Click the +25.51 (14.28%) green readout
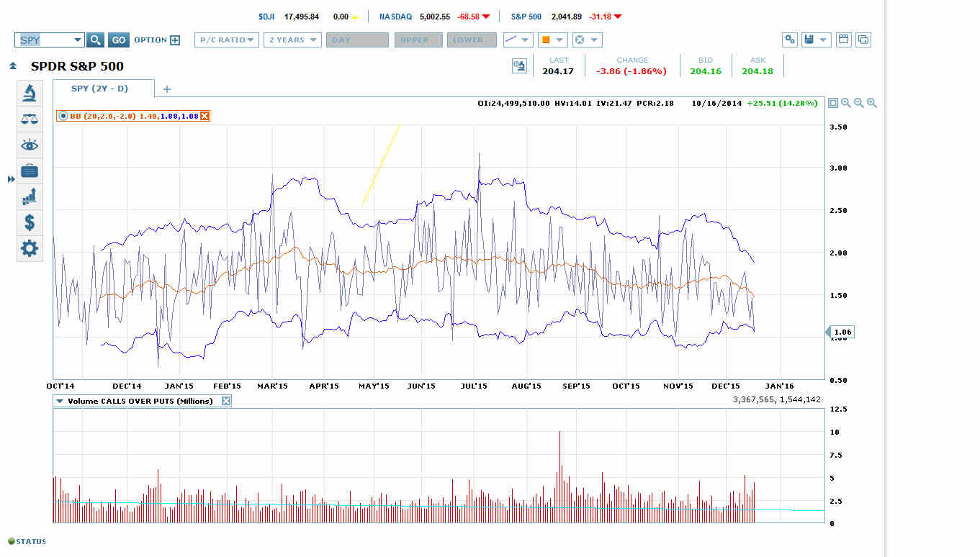980x557 pixels. click(782, 103)
